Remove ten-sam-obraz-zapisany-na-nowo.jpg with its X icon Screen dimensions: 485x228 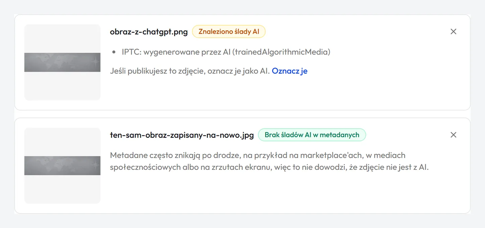[x=453, y=135]
